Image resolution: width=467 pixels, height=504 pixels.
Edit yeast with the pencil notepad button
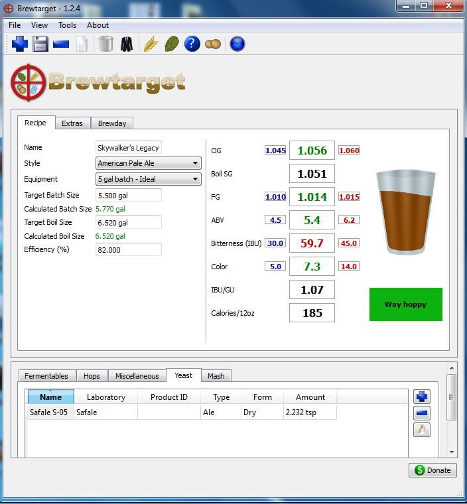(x=422, y=430)
